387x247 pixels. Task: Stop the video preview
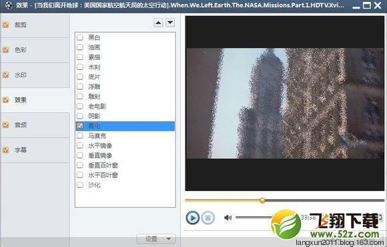[208, 218]
